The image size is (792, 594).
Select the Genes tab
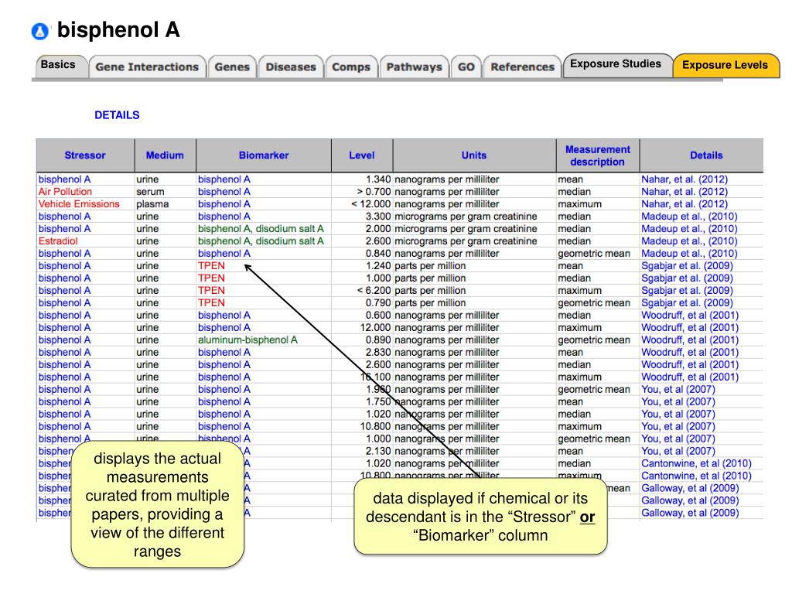(x=232, y=67)
